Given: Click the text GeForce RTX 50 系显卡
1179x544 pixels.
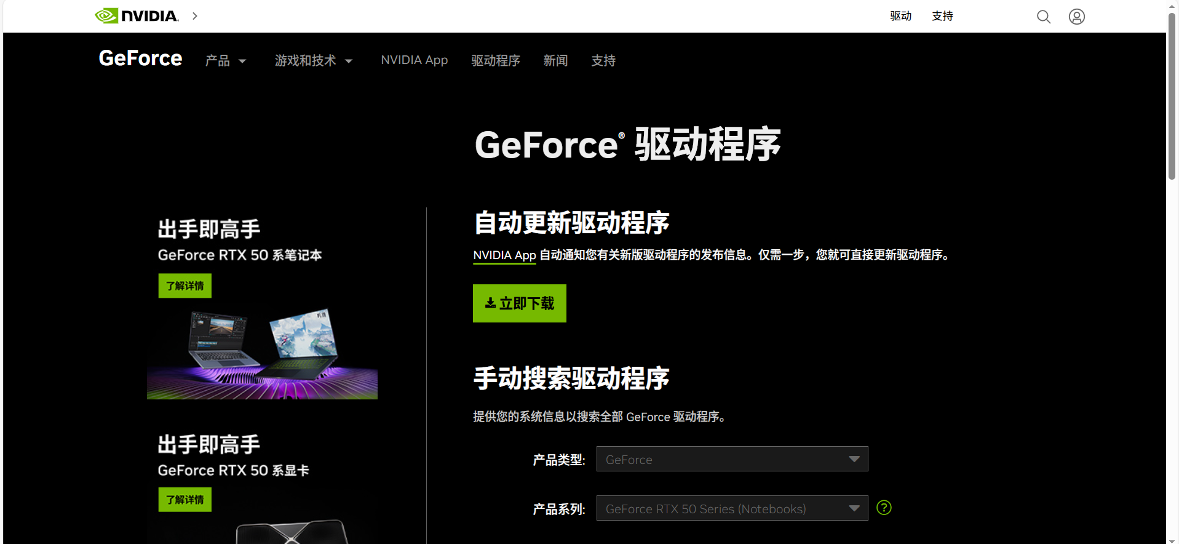Looking at the screenshot, I should 234,470.
